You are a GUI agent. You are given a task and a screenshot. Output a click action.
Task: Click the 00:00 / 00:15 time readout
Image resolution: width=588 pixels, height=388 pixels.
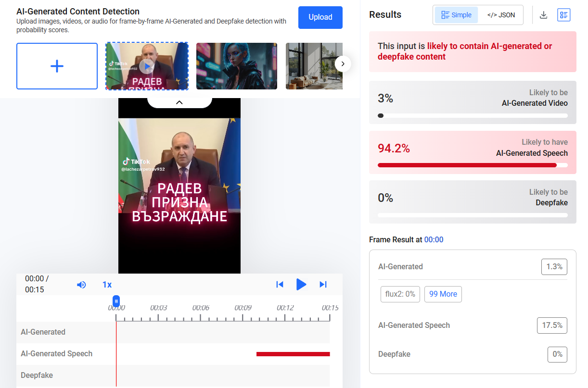point(37,284)
